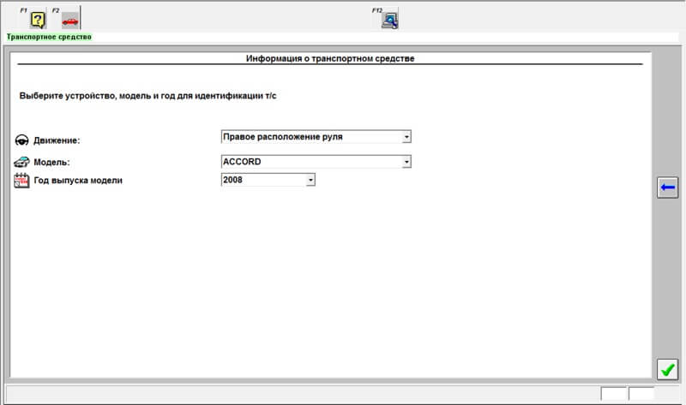This screenshot has width=686, height=405.
Task: Confirm with the green checkmark button
Action: pyautogui.click(x=667, y=370)
